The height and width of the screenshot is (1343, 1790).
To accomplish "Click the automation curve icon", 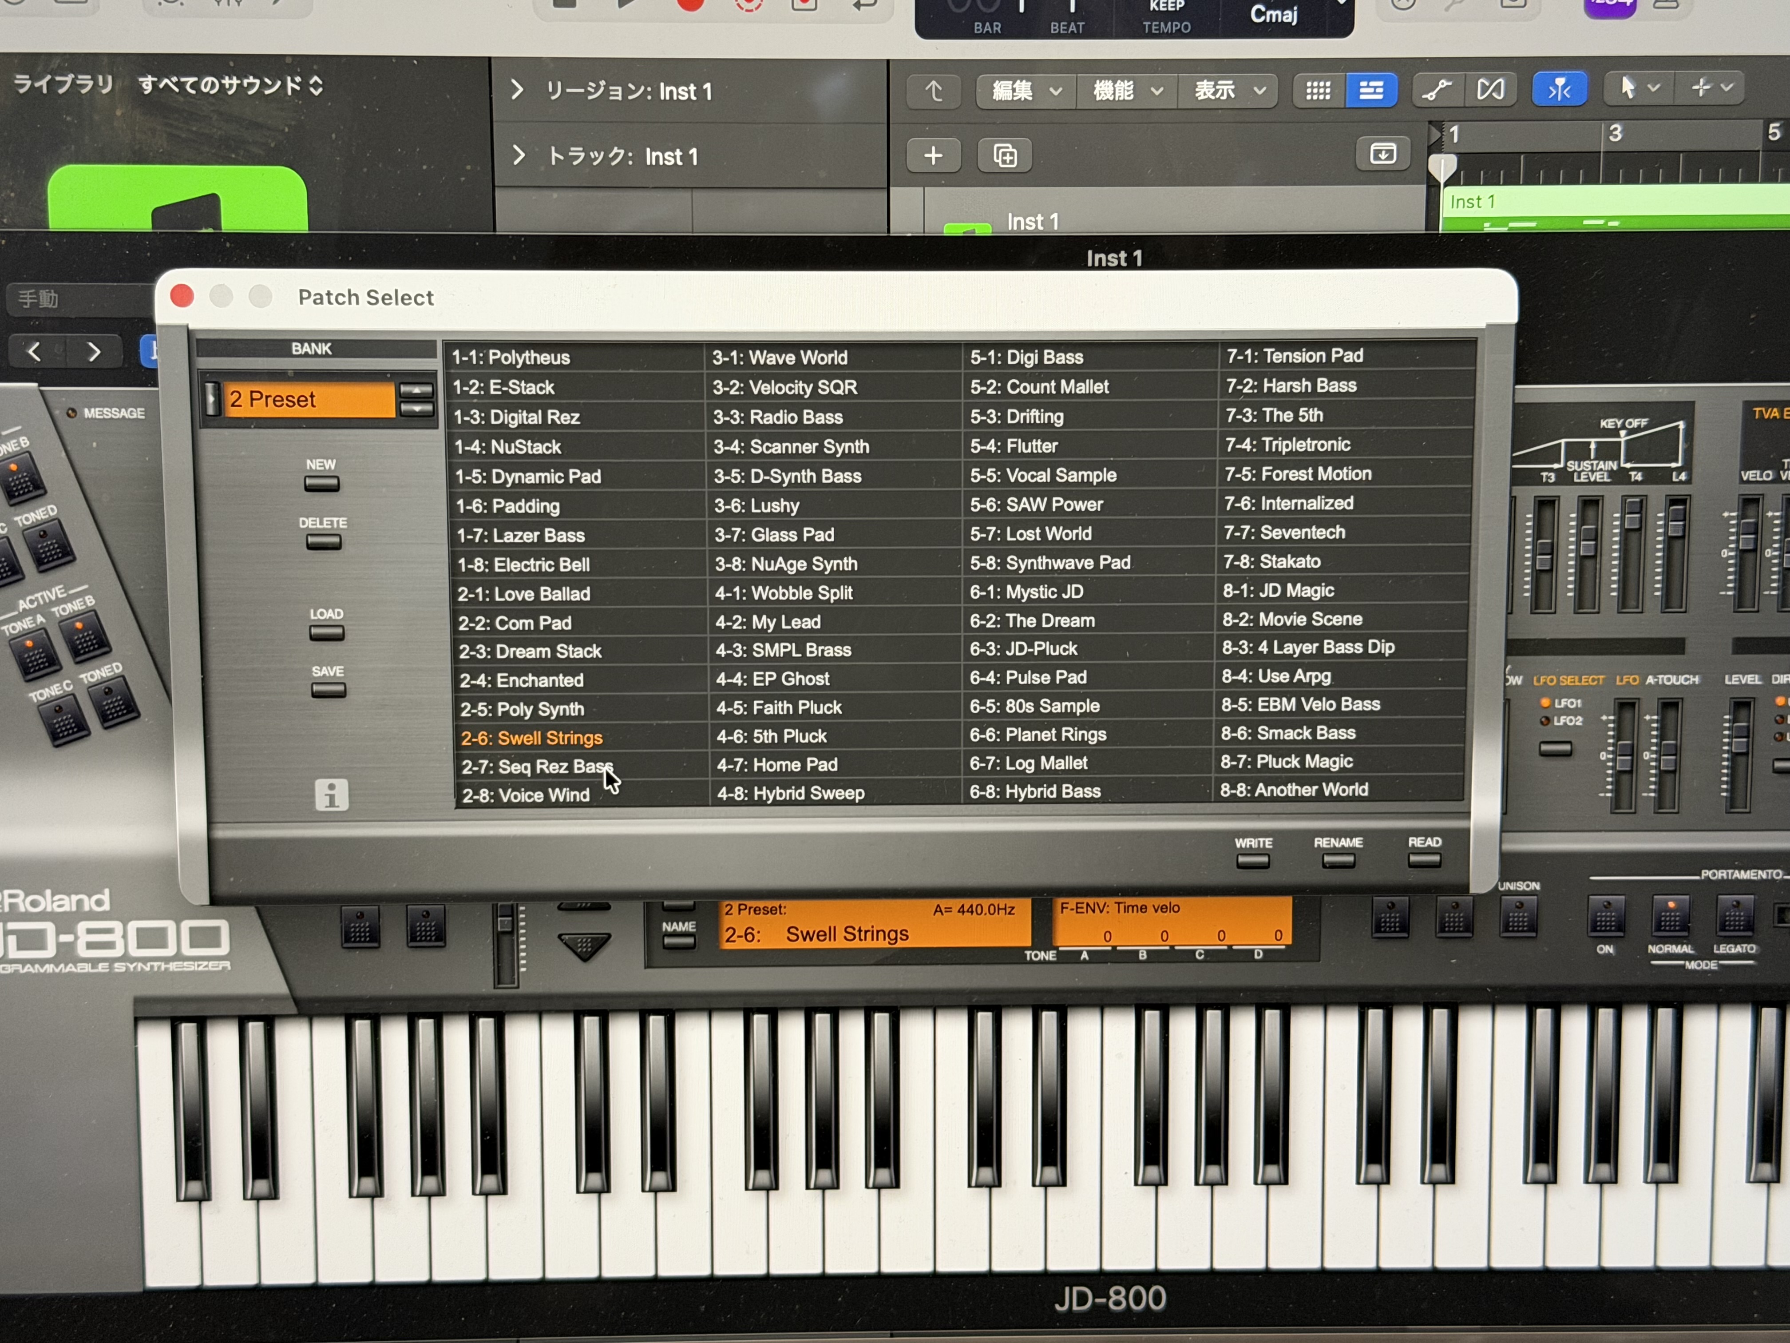I will coord(1436,90).
